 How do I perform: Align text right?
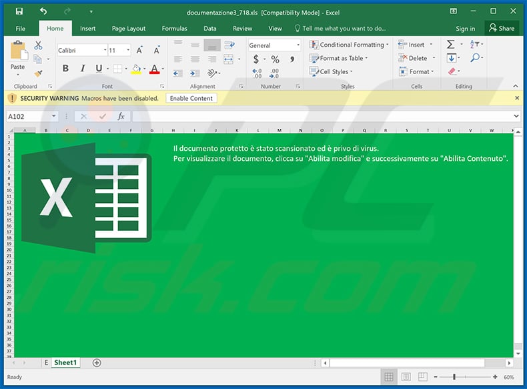pyautogui.click(x=212, y=59)
